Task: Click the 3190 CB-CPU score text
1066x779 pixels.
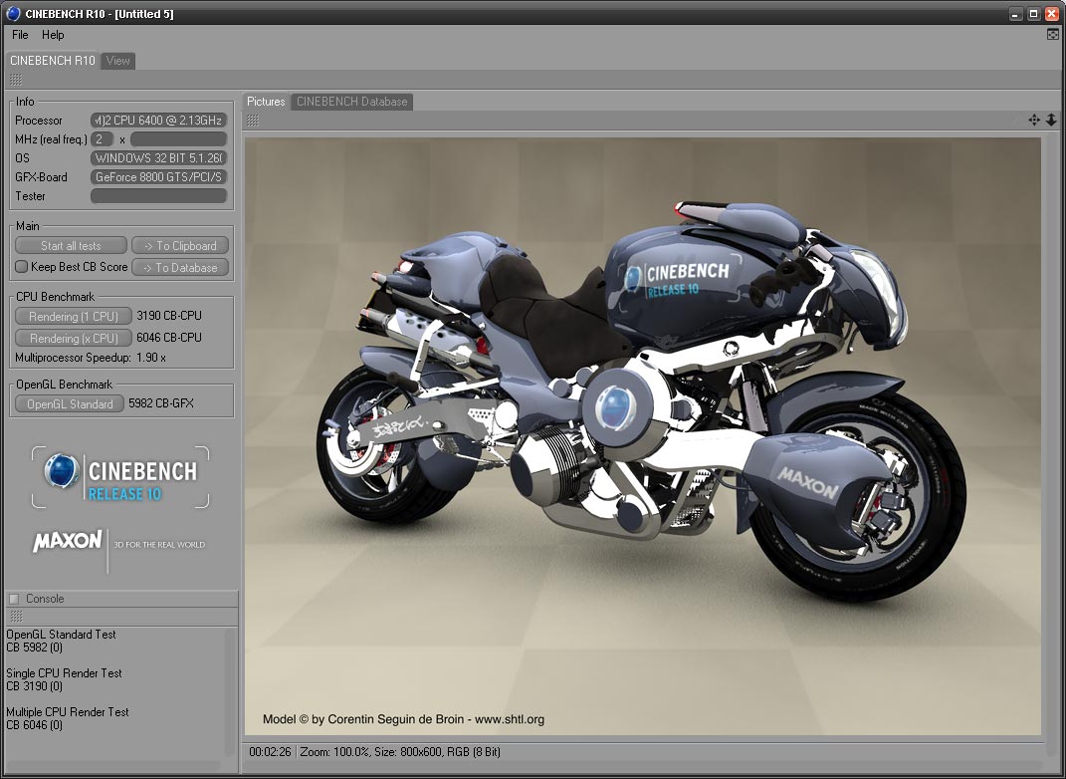Action: click(x=168, y=316)
